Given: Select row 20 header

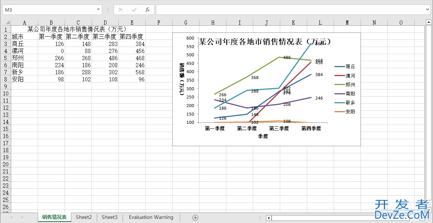Looking at the screenshot, I should 6,164.
